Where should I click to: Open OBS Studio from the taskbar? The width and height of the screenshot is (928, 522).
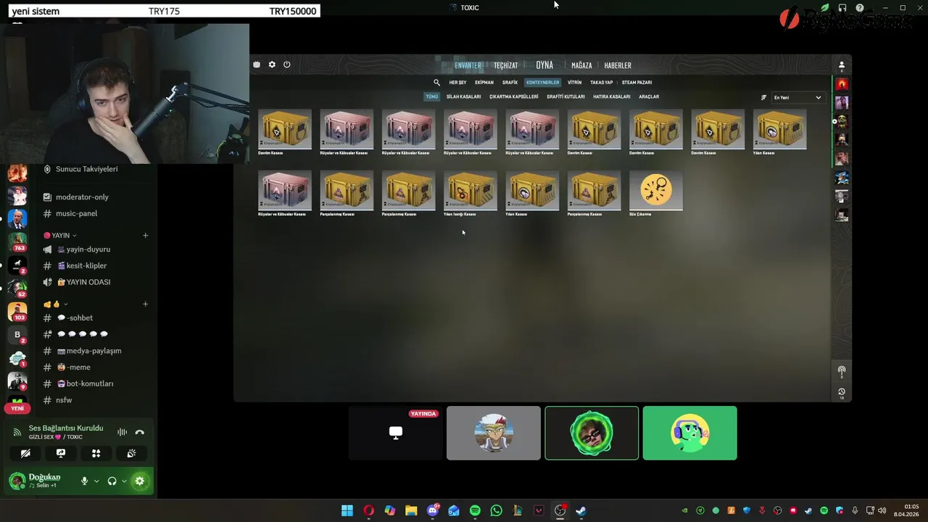pos(560,510)
